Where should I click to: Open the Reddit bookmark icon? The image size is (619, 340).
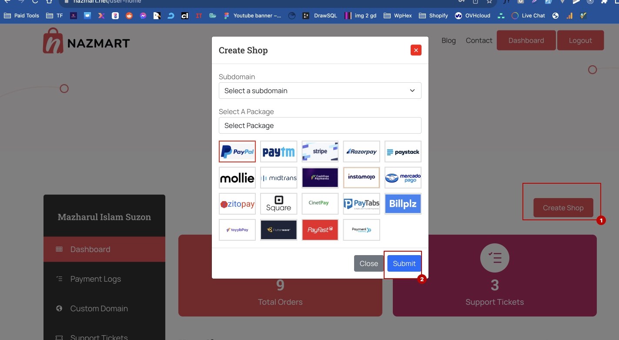(129, 16)
